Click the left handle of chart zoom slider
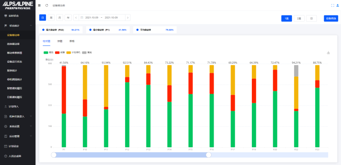 (54, 155)
